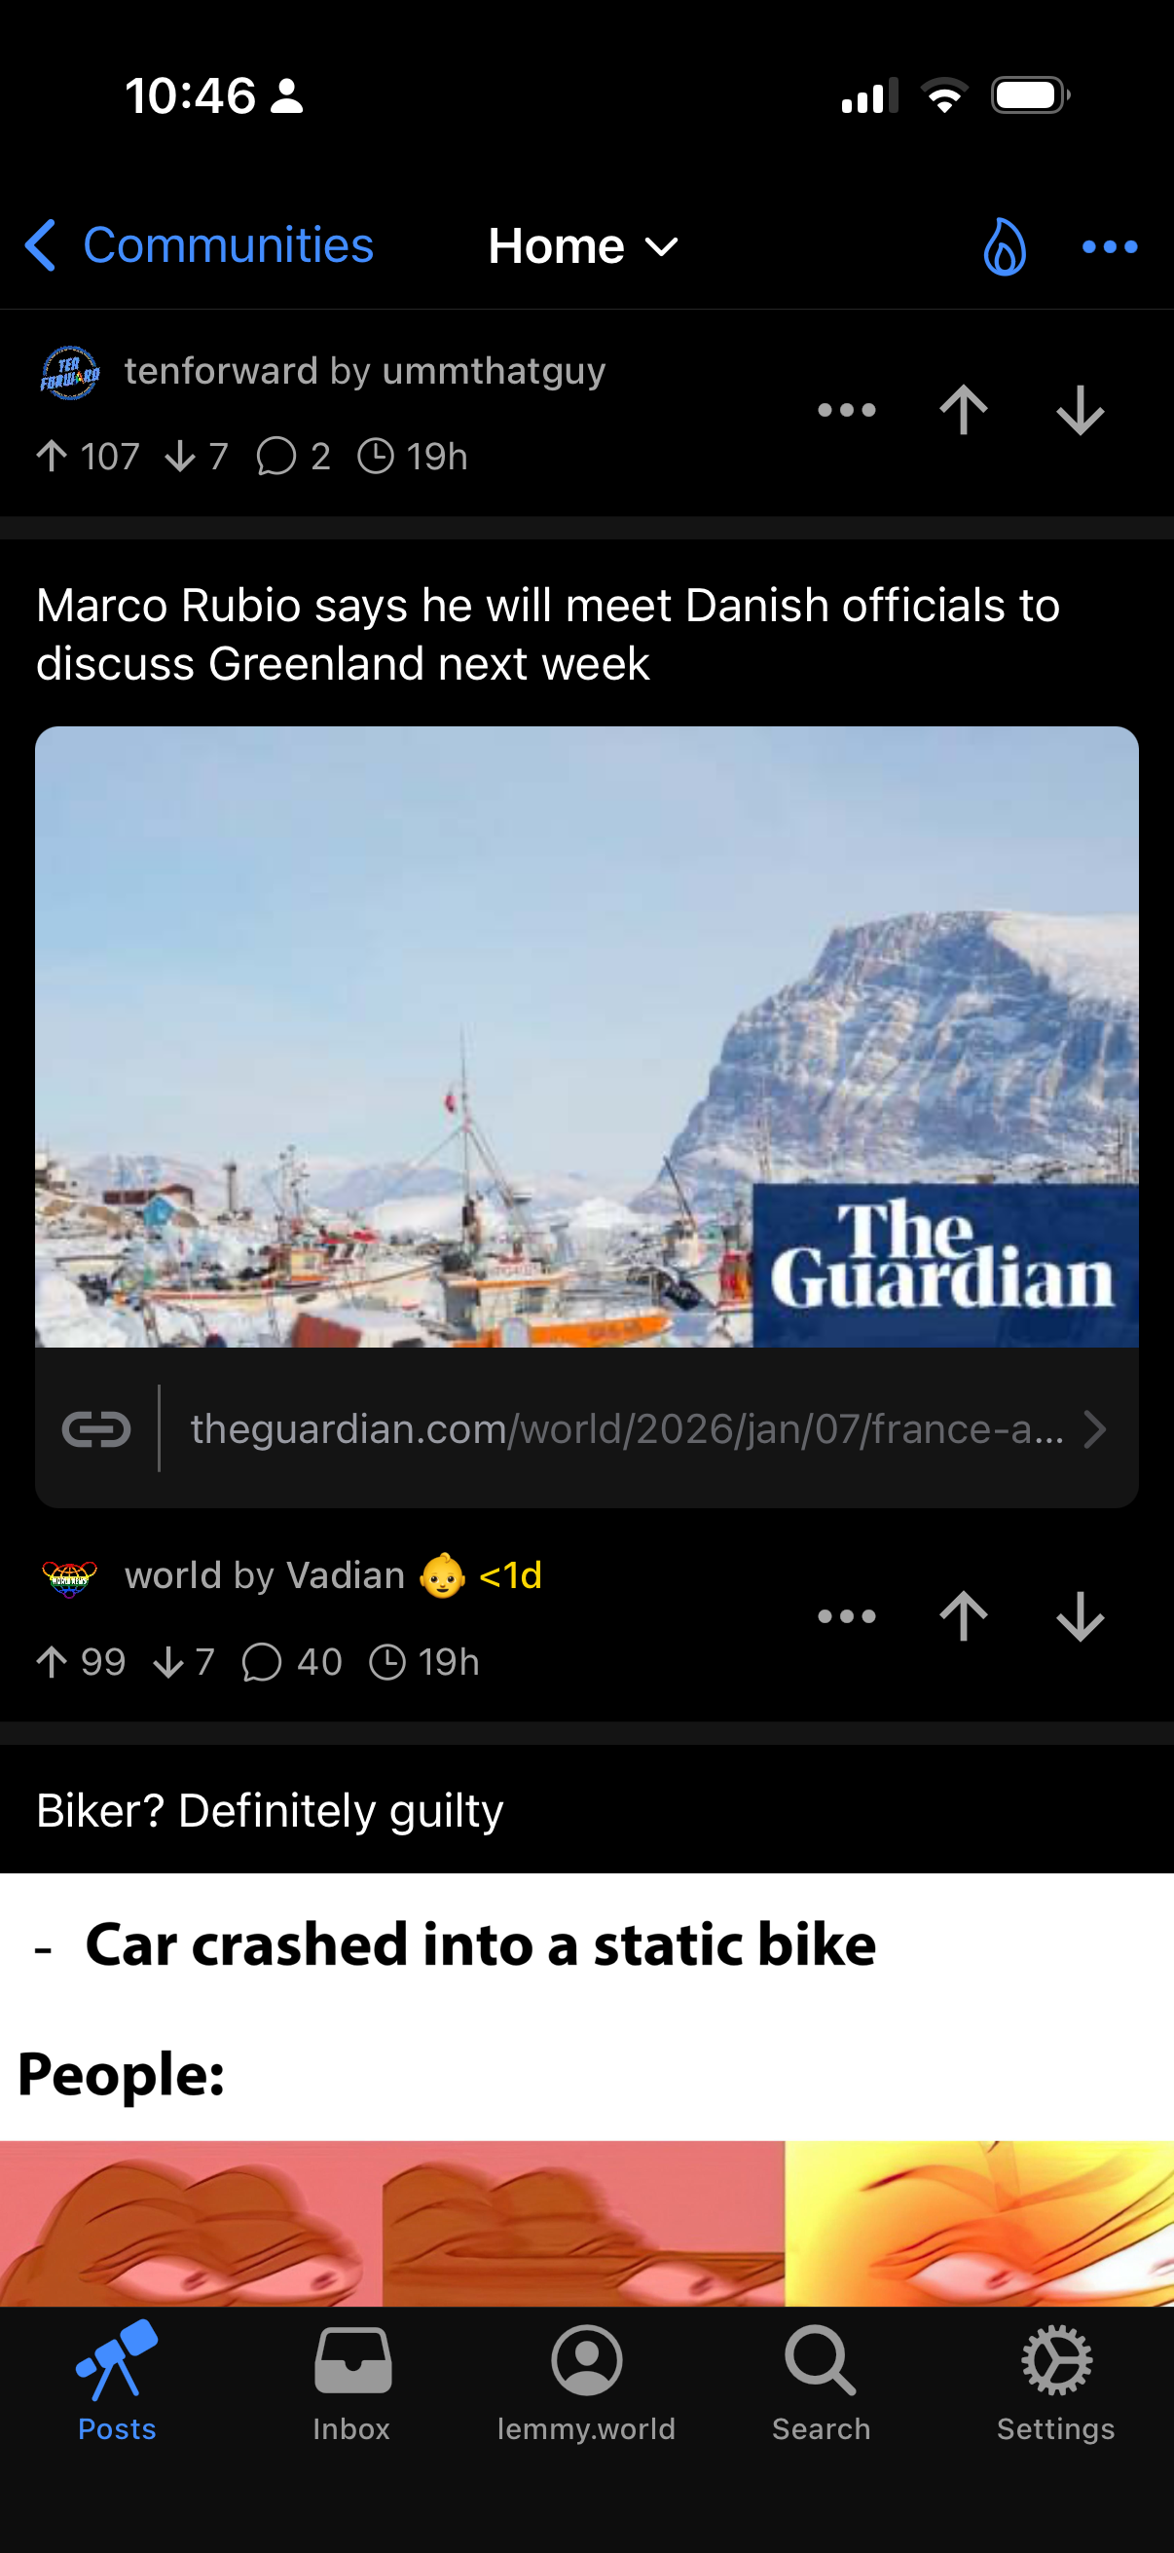Open the Biker? Definitely guilty post
Screen dimensions: 1174x2553
pos(270,1810)
